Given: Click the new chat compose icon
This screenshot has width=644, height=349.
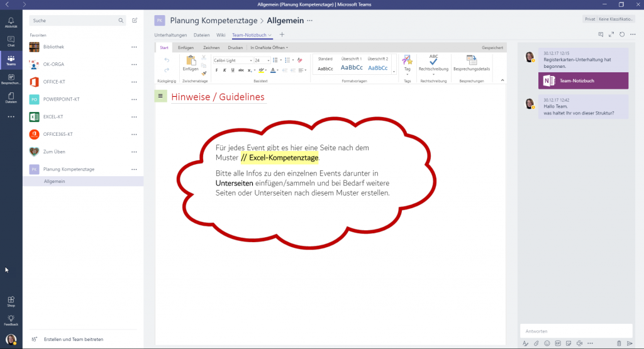Looking at the screenshot, I should click(x=135, y=20).
